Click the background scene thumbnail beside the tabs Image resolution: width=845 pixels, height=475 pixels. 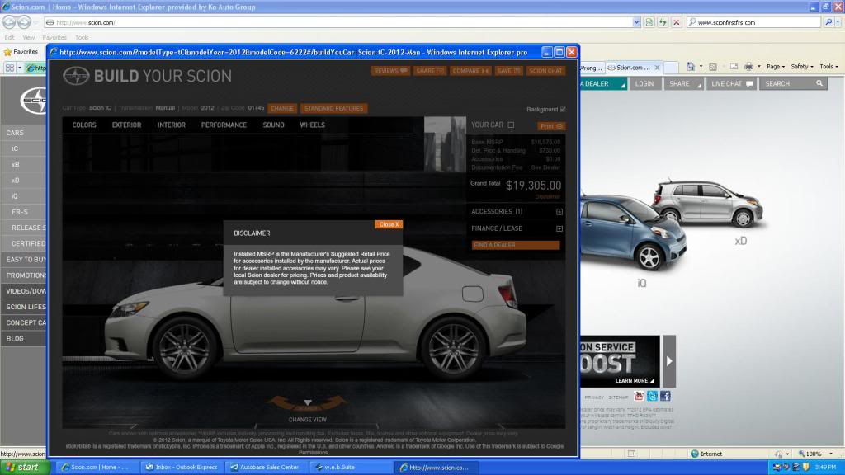pyautogui.click(x=445, y=143)
